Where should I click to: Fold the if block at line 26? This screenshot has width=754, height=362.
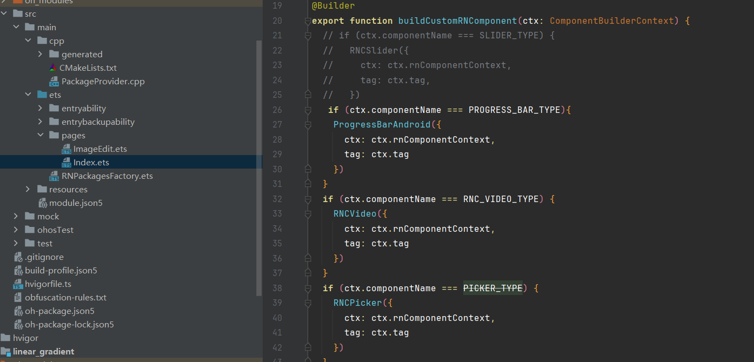[308, 110]
